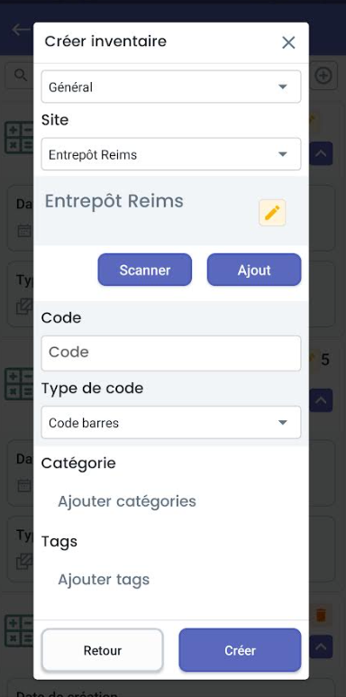
Task: Tap the back arrow in the header
Action: [20, 30]
